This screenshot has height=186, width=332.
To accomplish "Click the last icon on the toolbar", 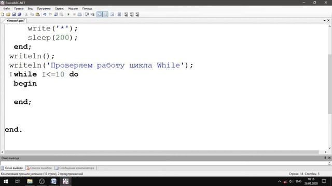I will [x=137, y=14].
